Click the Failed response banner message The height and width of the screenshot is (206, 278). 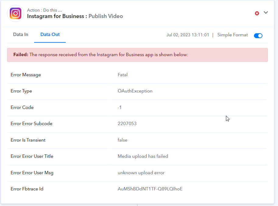point(137,55)
